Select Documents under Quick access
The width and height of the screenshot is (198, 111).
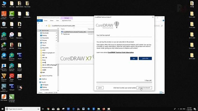[45, 38]
